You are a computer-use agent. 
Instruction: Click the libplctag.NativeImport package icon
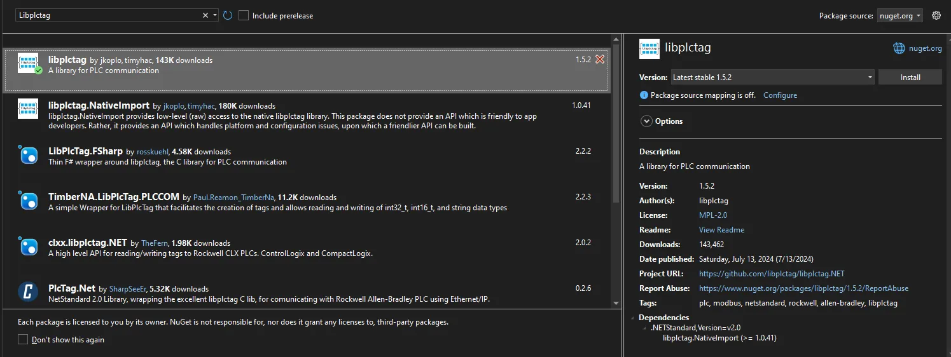[28, 109]
